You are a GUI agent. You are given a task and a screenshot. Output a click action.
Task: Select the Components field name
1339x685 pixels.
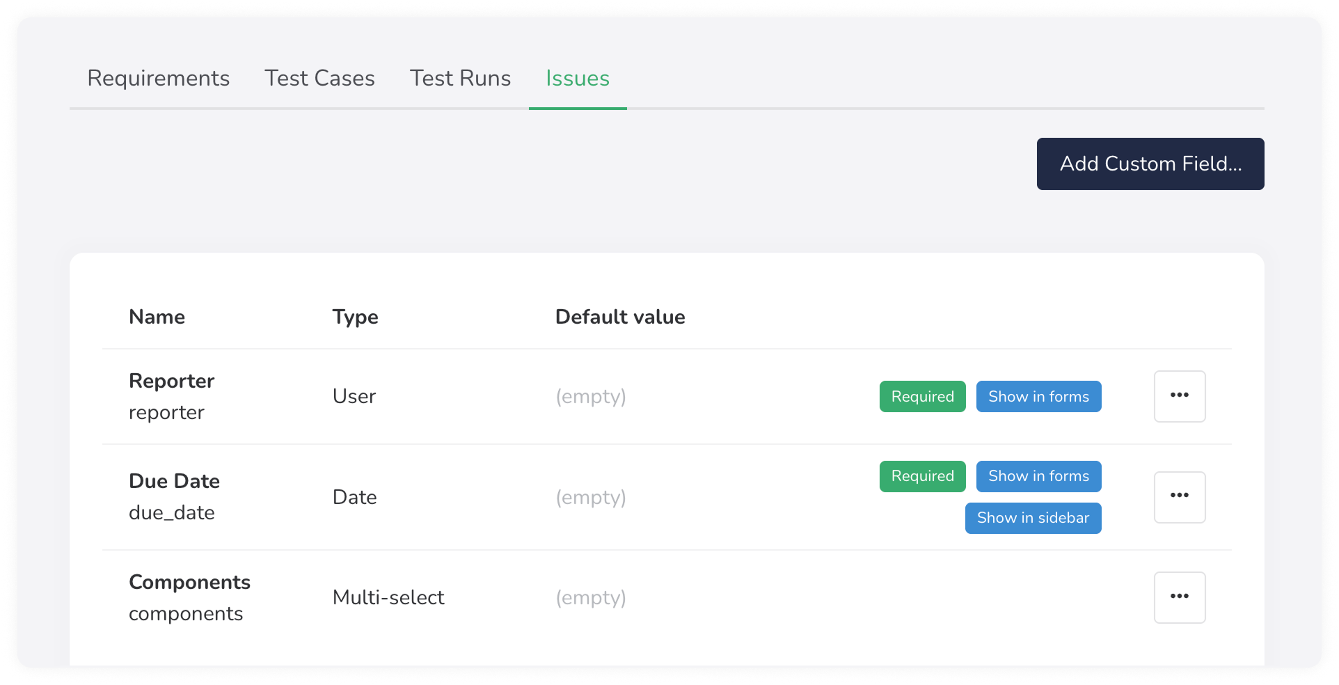pyautogui.click(x=189, y=582)
